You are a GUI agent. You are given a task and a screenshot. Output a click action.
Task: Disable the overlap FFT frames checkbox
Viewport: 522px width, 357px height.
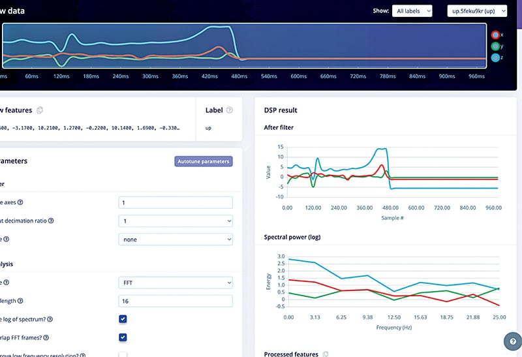(x=123, y=337)
